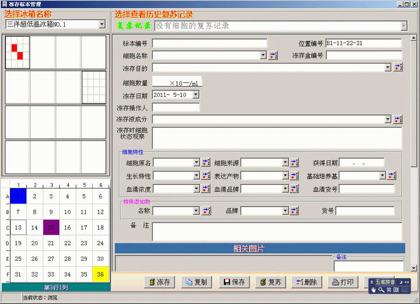The width and height of the screenshot is (420, 304).
Task: Select the blue cell position 1
Action: 18,196
